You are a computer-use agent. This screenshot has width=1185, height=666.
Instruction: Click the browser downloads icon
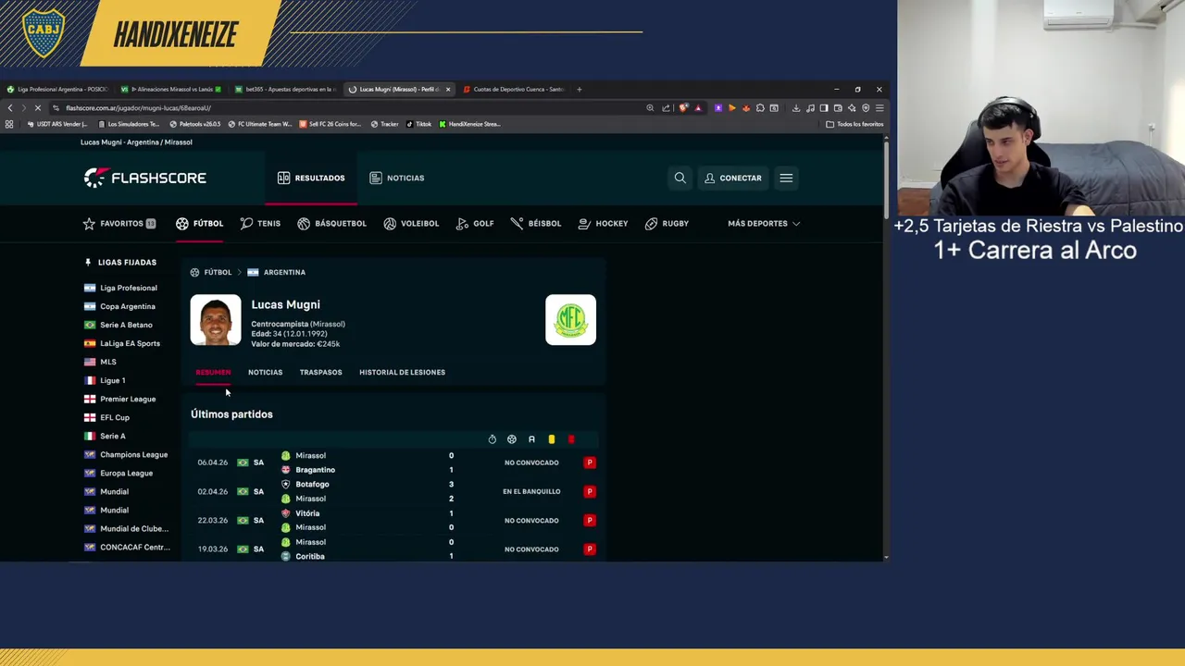(x=795, y=107)
